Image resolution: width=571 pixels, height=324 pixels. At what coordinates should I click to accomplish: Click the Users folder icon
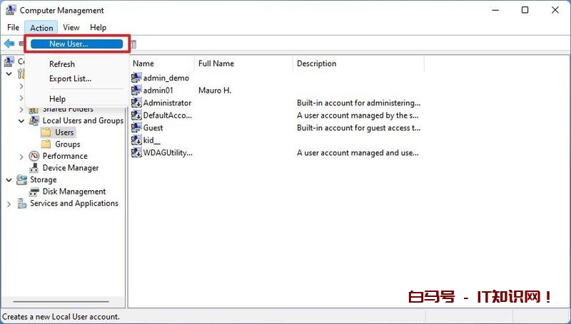tap(47, 132)
